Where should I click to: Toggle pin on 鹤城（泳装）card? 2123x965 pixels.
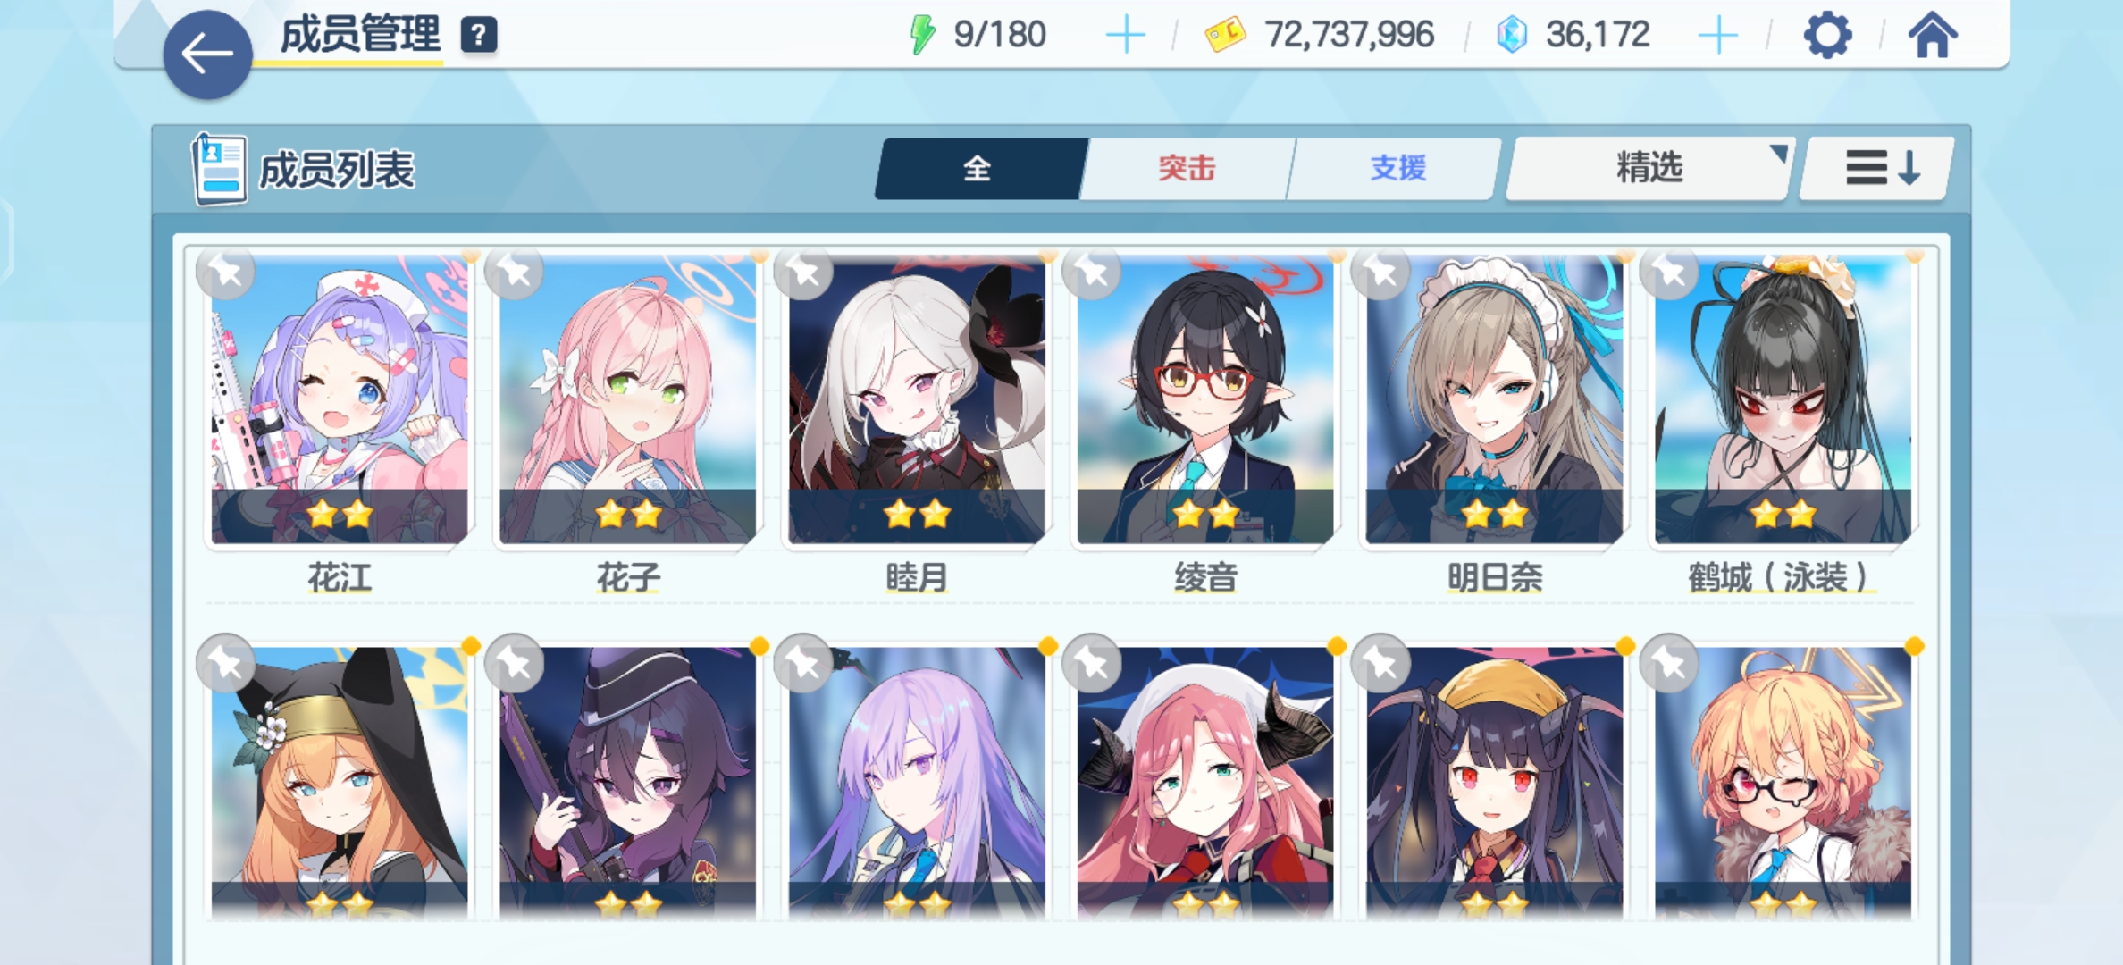coord(1670,272)
